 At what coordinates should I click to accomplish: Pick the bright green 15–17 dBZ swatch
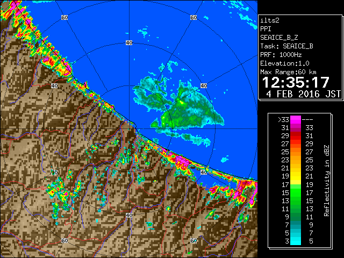(296, 192)
